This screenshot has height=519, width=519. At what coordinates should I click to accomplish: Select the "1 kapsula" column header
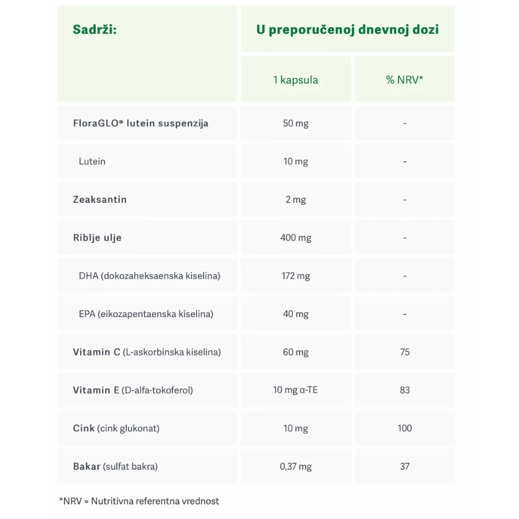[296, 80]
